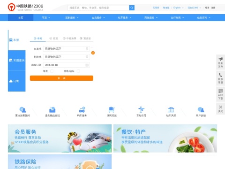This screenshot has height=169, width=225.
Task: Open 联系客服 phone side panel
Action: pos(220,78)
